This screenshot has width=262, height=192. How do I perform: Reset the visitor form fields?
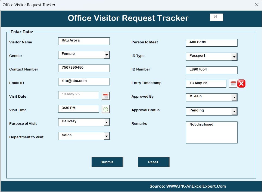[153, 162]
